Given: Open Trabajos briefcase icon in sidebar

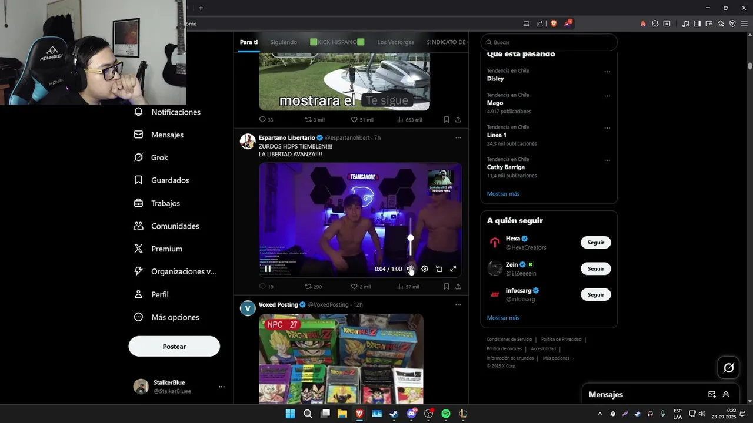Looking at the screenshot, I should click(x=138, y=203).
